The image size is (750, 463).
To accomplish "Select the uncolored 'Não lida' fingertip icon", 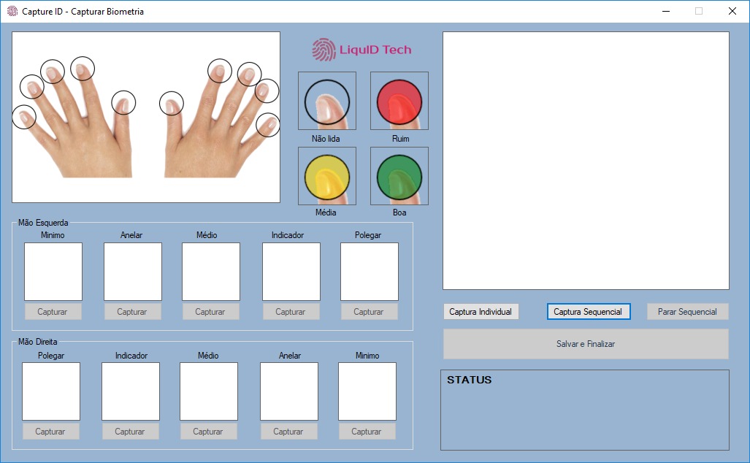I will point(327,101).
